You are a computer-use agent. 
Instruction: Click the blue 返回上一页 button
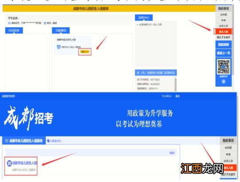point(224,53)
